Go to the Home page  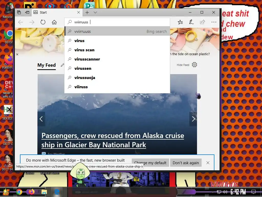click(x=54, y=22)
